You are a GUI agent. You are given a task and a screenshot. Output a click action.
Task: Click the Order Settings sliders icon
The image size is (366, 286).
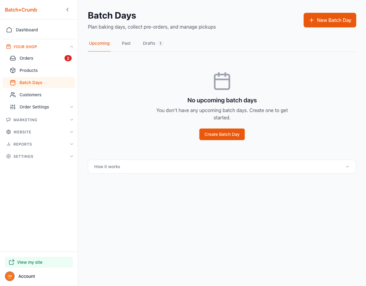13,107
